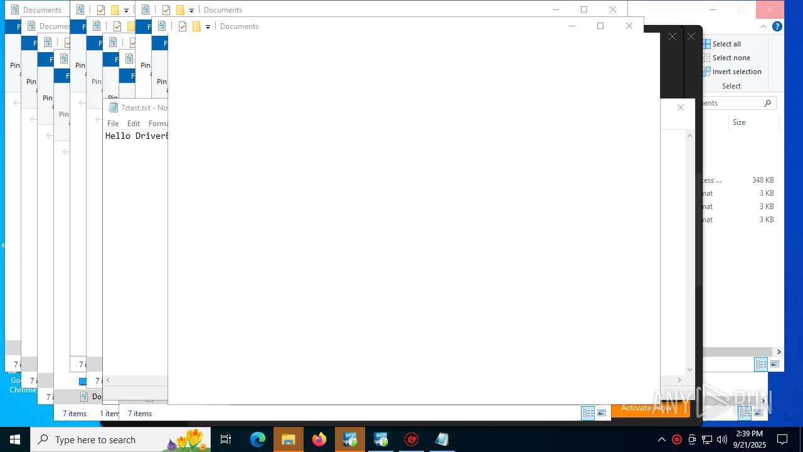The image size is (803, 452).
Task: Minimize the frontmost Documents window
Action: pos(572,26)
